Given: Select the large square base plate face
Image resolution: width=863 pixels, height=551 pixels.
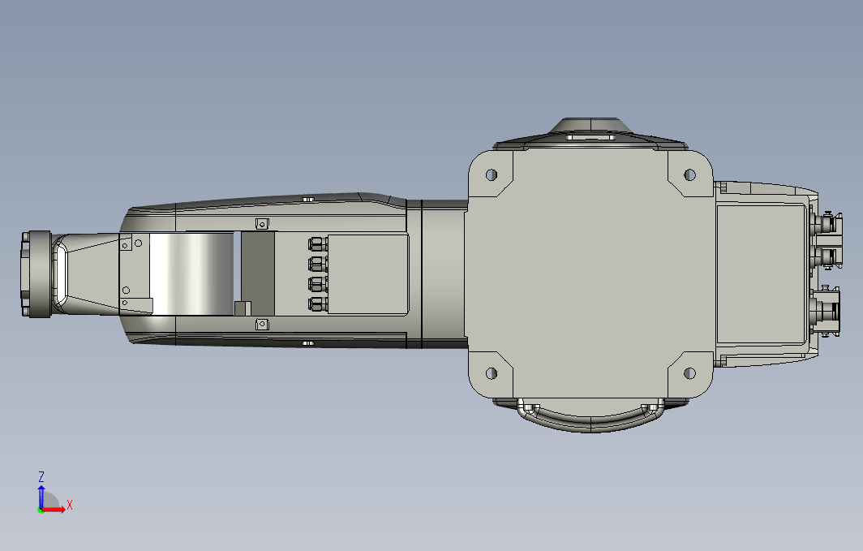Looking at the screenshot, I should tap(590, 274).
